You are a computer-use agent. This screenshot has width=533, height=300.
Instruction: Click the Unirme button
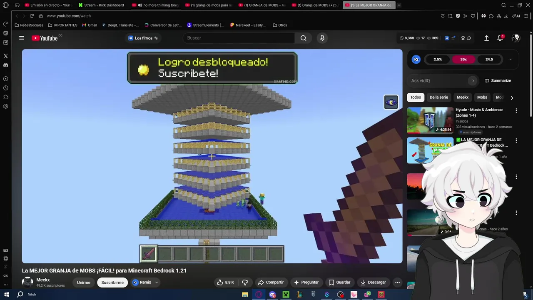(x=83, y=282)
